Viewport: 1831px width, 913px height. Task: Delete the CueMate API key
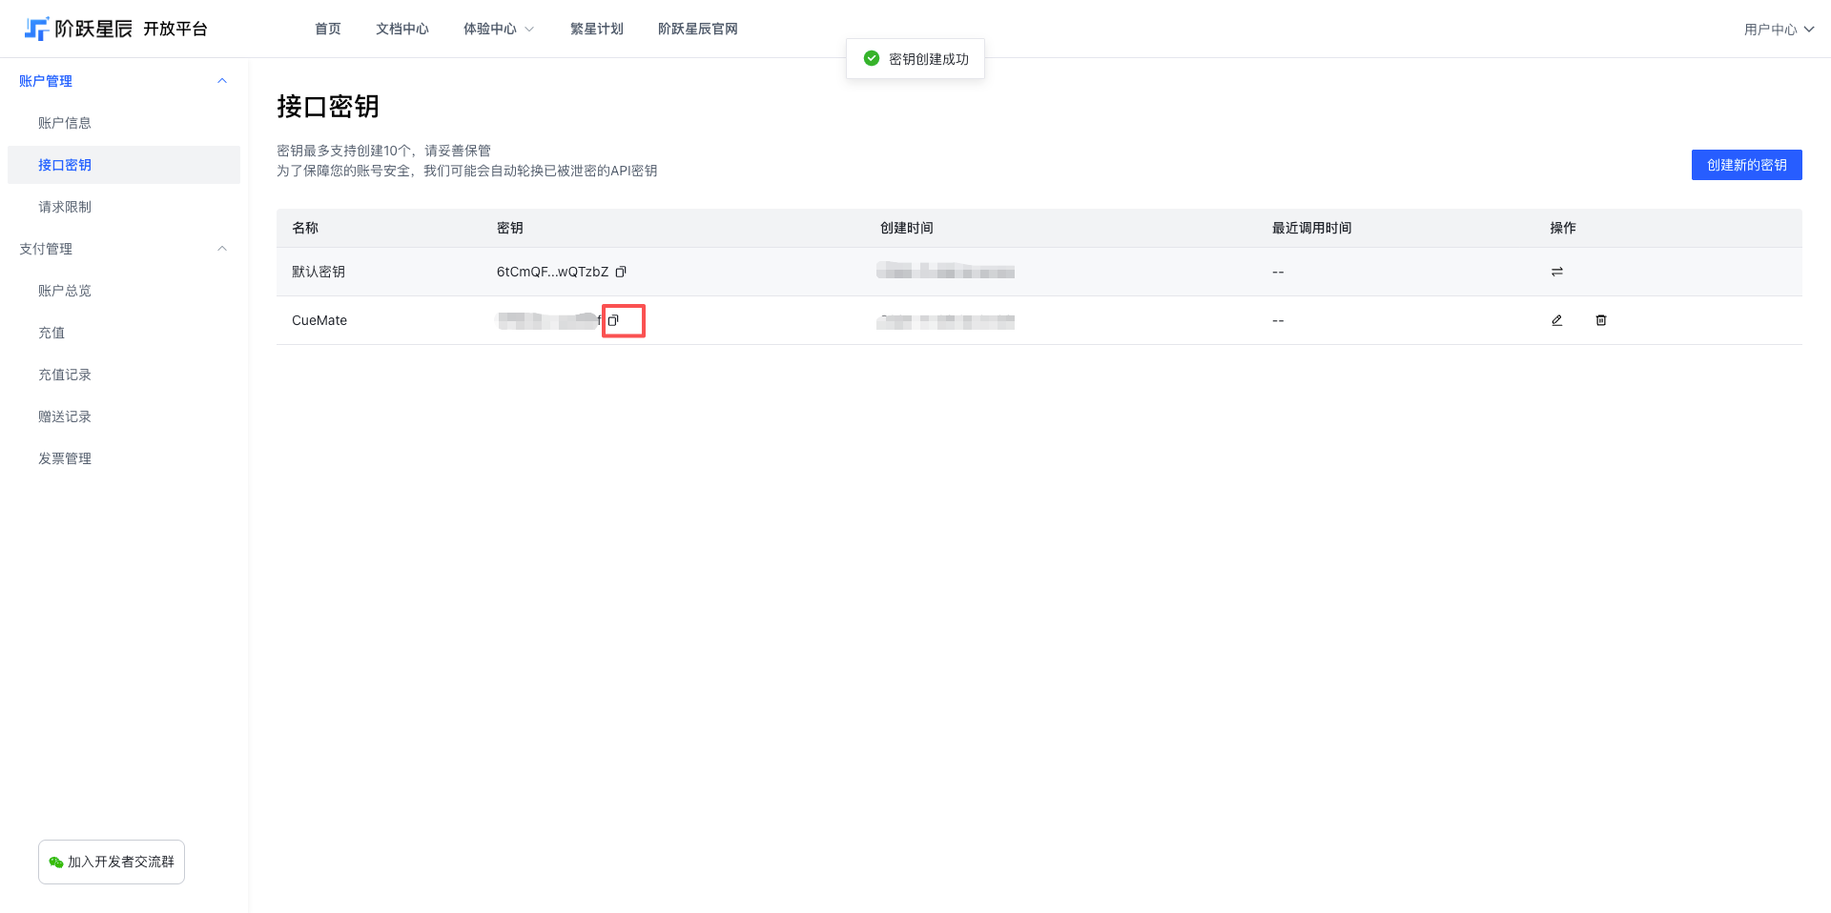(1601, 320)
